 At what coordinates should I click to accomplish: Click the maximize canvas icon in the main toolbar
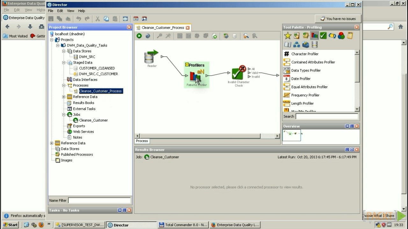(125, 19)
